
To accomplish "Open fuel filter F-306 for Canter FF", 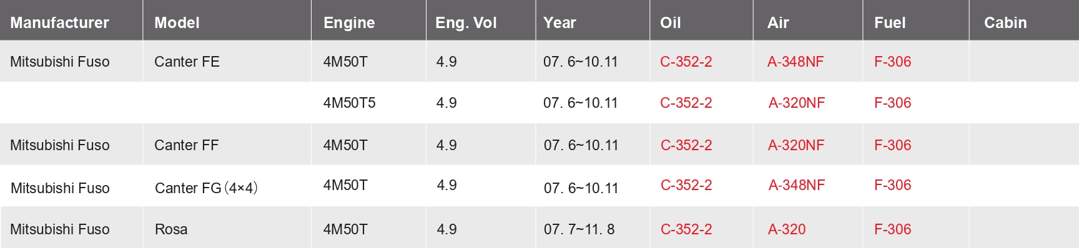I will tap(892, 145).
